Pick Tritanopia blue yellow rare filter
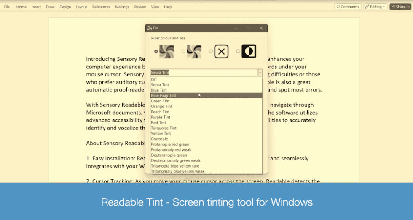 coord(206,166)
